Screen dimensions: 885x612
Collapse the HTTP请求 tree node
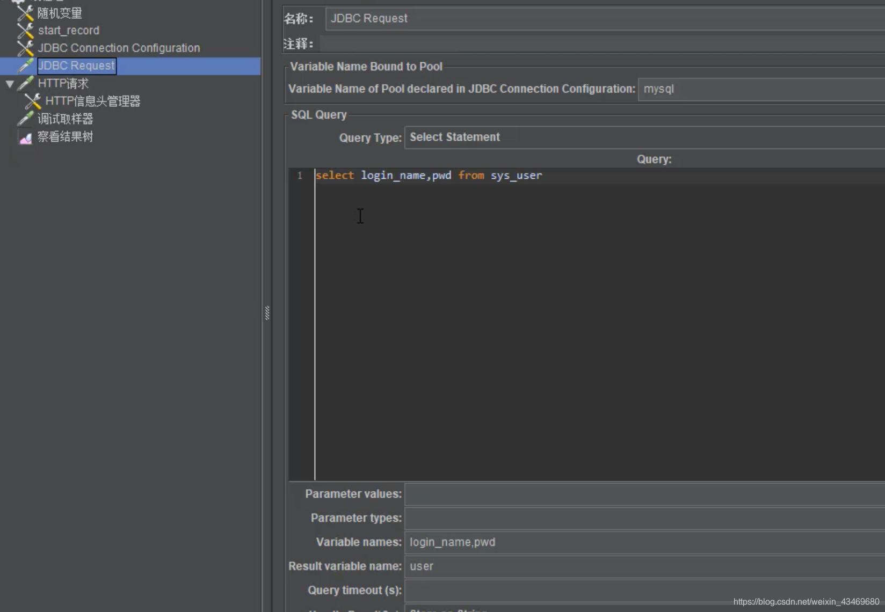10,84
